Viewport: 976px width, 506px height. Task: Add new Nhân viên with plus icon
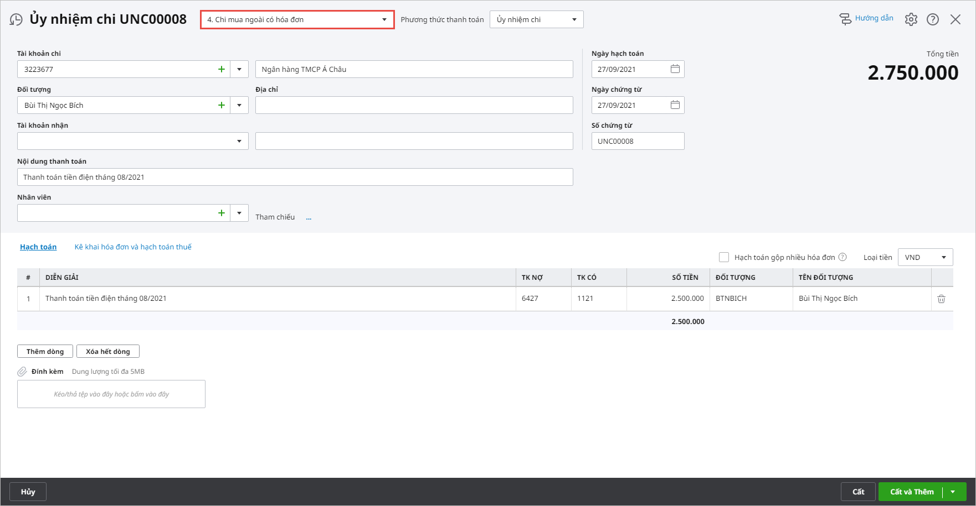click(222, 213)
